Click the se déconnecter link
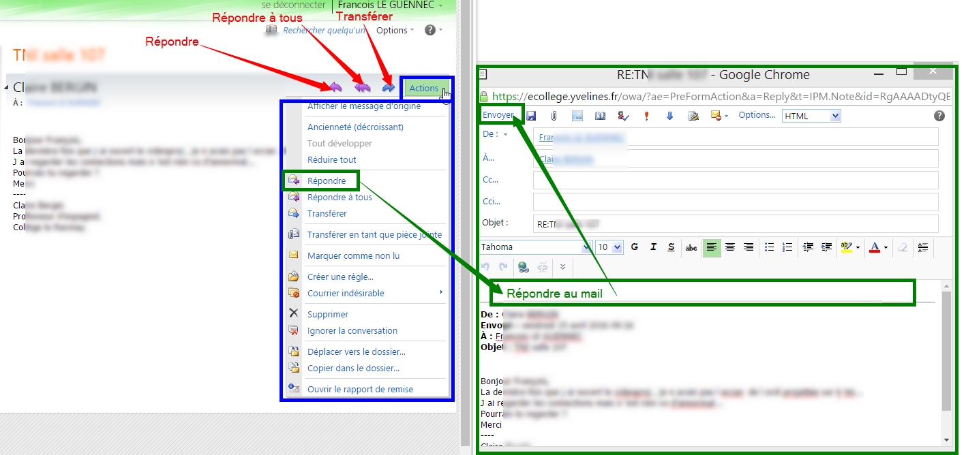Screen dimensions: 966x455 point(294,5)
